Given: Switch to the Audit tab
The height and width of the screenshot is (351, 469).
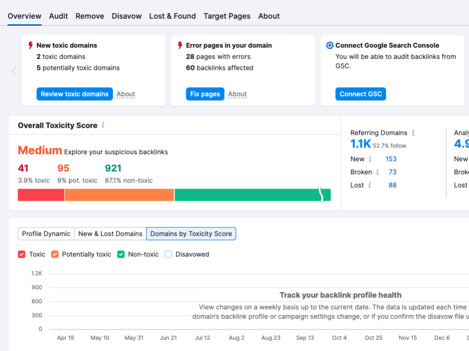Looking at the screenshot, I should coord(58,16).
